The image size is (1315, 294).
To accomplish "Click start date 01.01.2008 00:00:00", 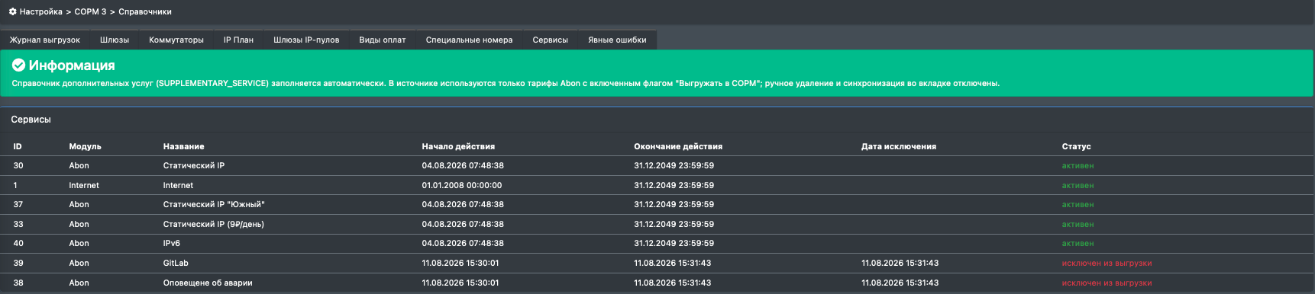I will pyautogui.click(x=462, y=185).
